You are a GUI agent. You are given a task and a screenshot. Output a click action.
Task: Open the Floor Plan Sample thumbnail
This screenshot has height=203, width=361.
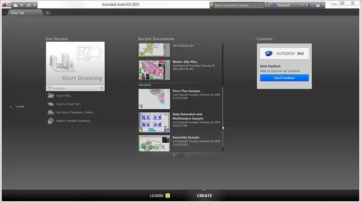click(154, 99)
